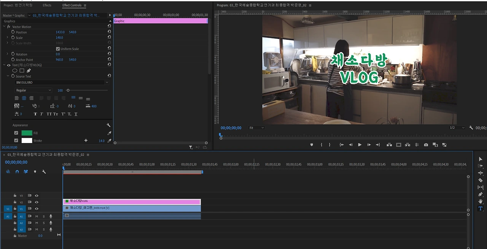Open Program monitor wrench settings
Screen dimensions: 487x249
click(x=471, y=128)
